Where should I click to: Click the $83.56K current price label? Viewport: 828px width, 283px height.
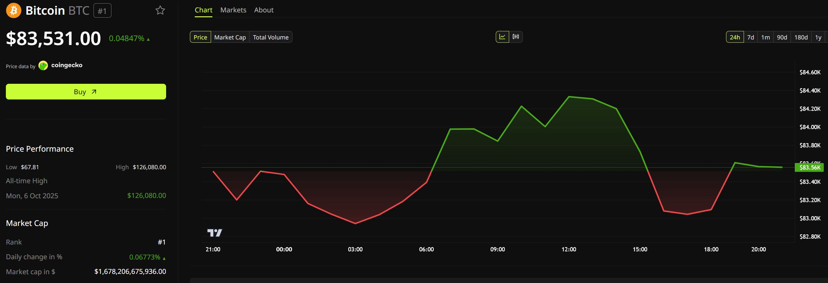coord(810,168)
